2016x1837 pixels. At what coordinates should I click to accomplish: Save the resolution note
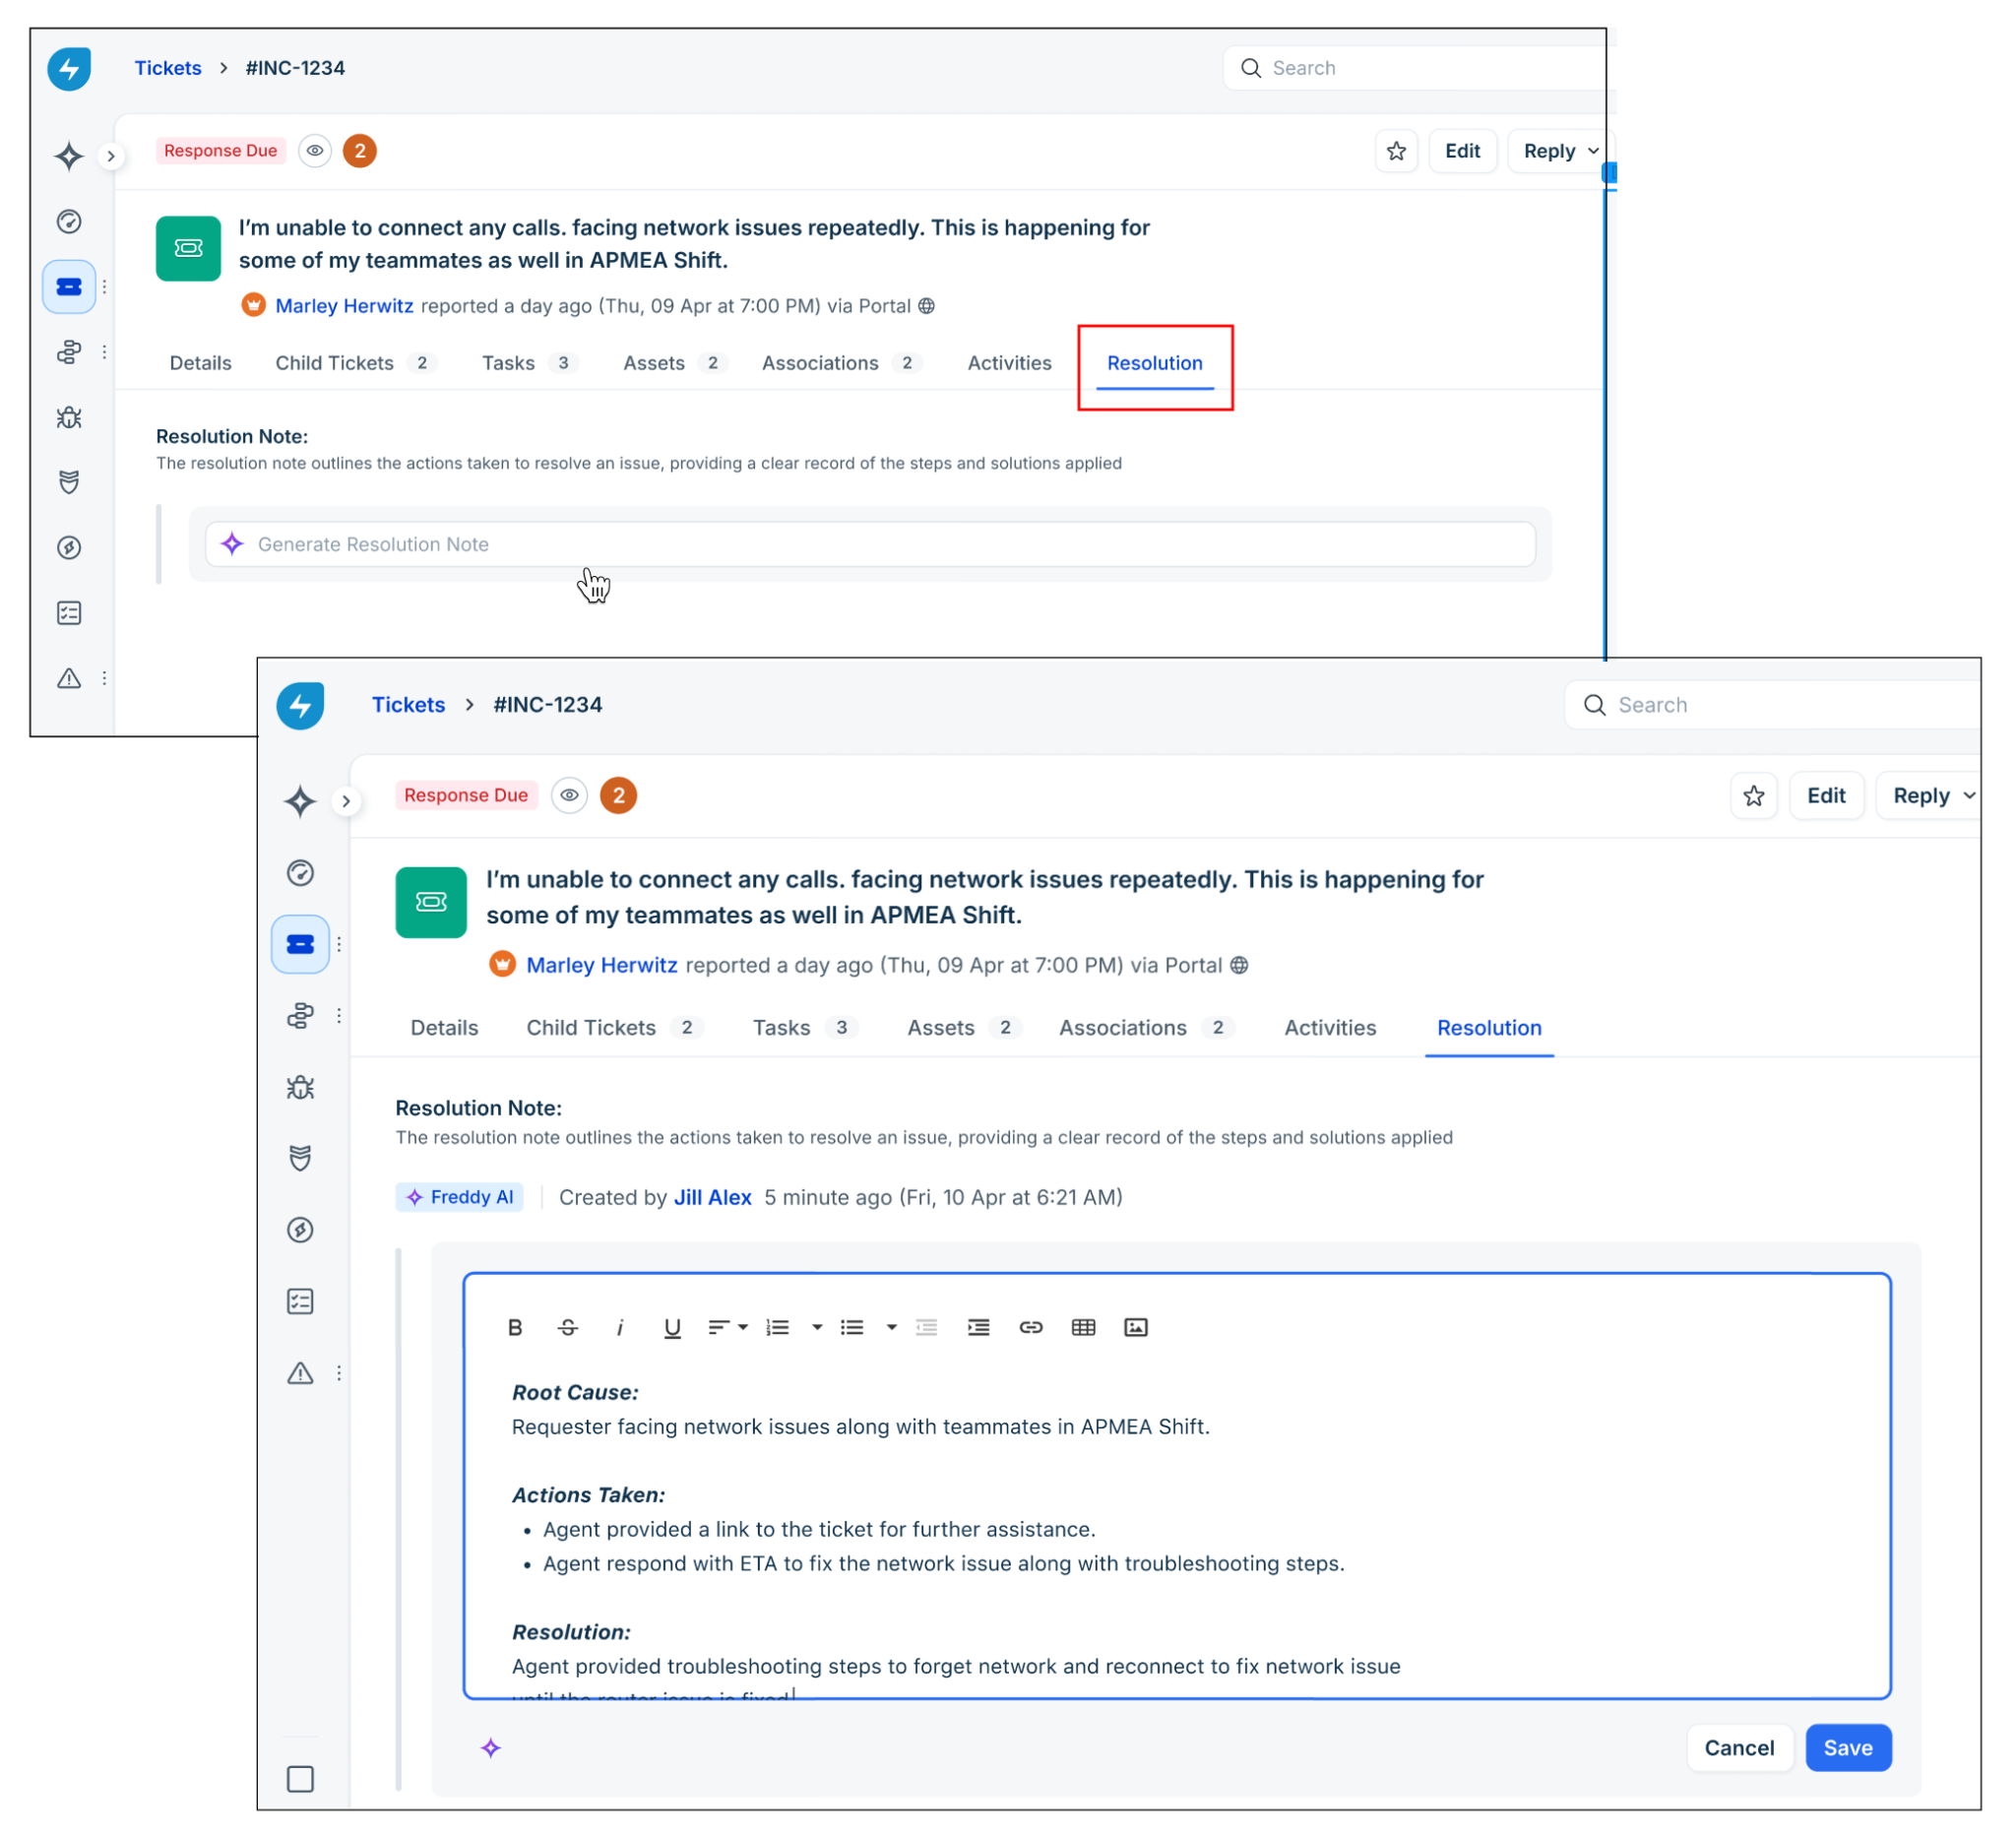(1847, 1748)
